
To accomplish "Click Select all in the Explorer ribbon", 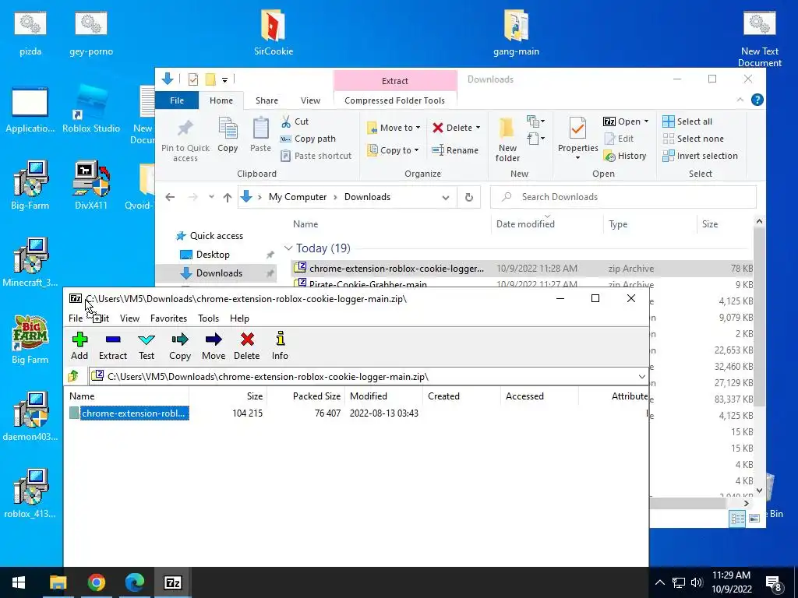I will (x=687, y=121).
